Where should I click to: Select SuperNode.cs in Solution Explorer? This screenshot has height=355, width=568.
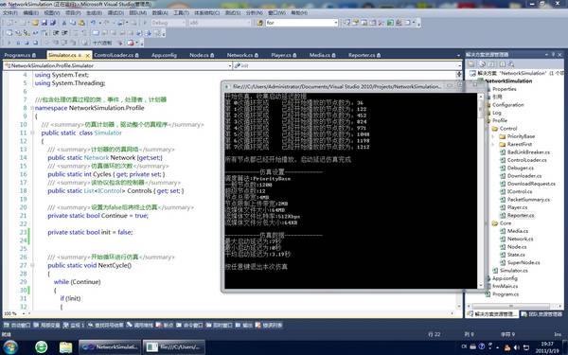coord(524,262)
